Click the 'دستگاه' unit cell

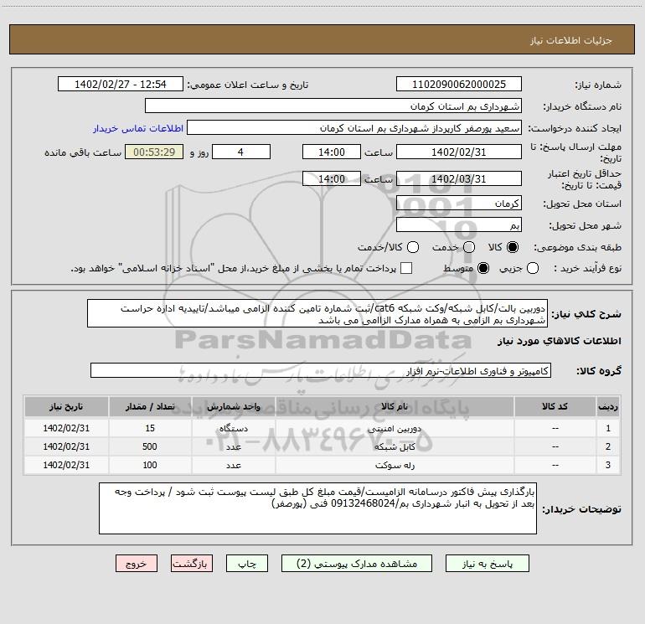[233, 428]
